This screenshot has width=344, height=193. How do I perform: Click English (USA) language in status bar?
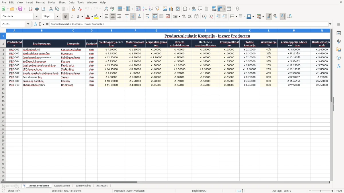[x=199, y=191]
